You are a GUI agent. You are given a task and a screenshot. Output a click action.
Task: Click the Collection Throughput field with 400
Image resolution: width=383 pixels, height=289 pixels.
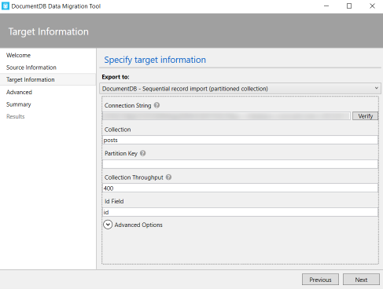click(x=240, y=188)
